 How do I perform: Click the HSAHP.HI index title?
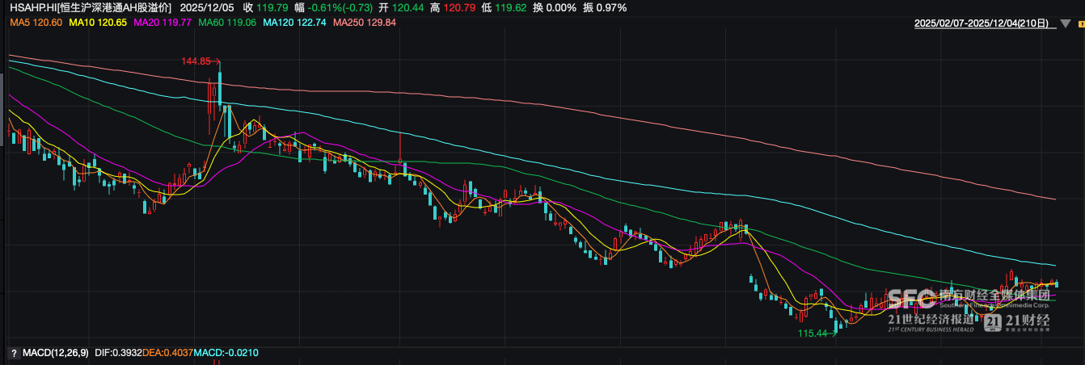pos(91,7)
